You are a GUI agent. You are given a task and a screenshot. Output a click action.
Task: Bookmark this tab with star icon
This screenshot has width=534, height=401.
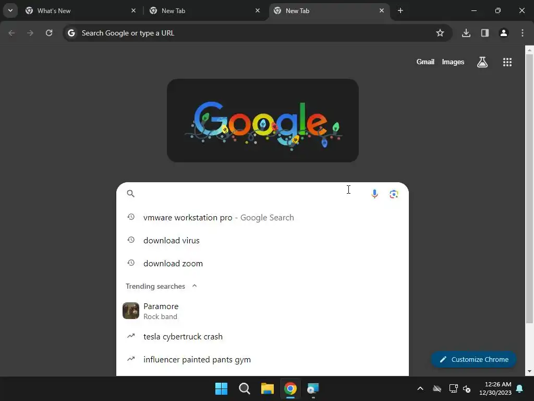(440, 33)
